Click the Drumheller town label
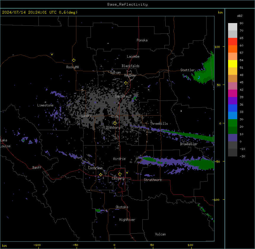Viewport: 255px width, 249px height. [x=189, y=144]
